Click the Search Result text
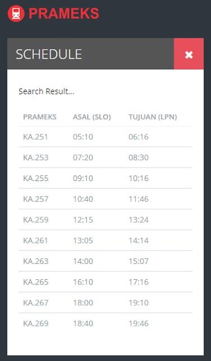The width and height of the screenshot is (211, 361). [x=46, y=91]
